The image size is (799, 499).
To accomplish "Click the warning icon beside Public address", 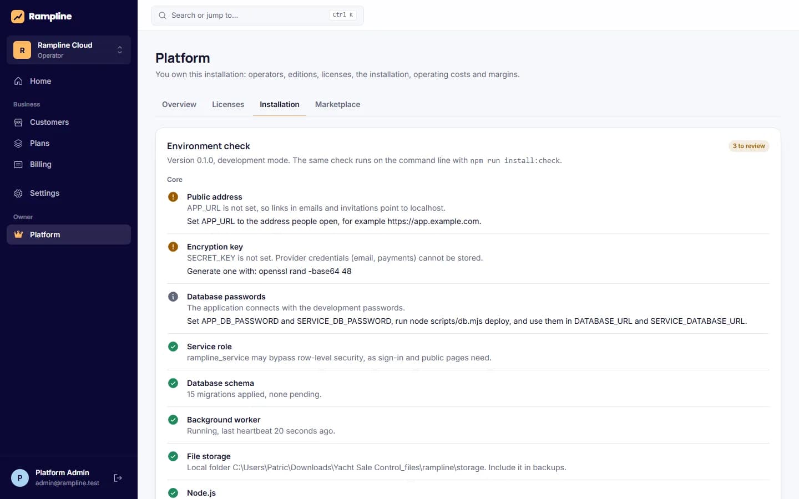I will tap(173, 197).
